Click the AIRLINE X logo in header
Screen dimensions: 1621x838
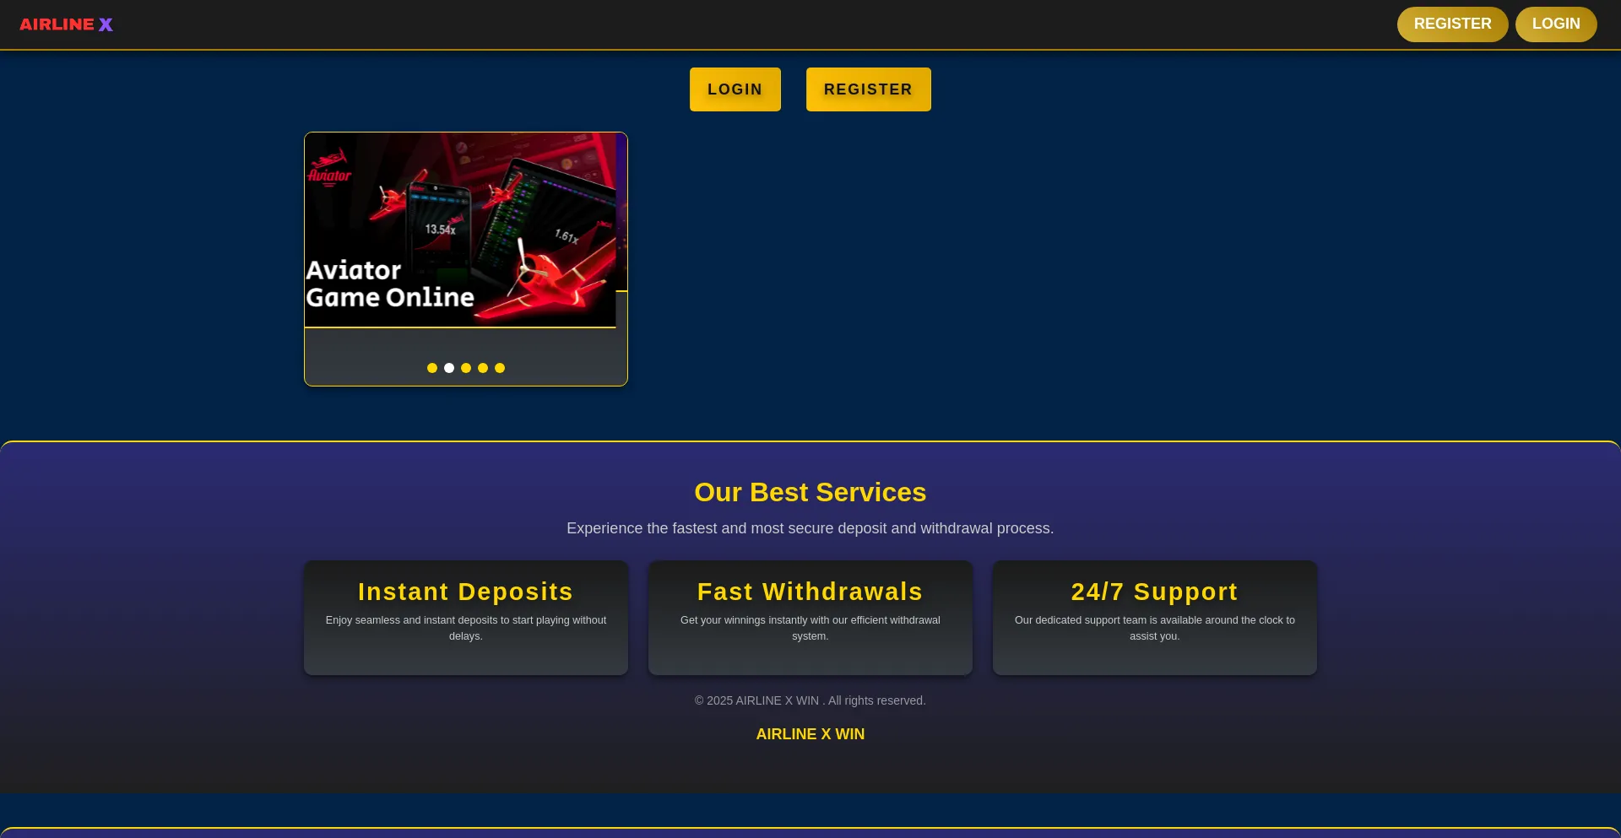66,24
